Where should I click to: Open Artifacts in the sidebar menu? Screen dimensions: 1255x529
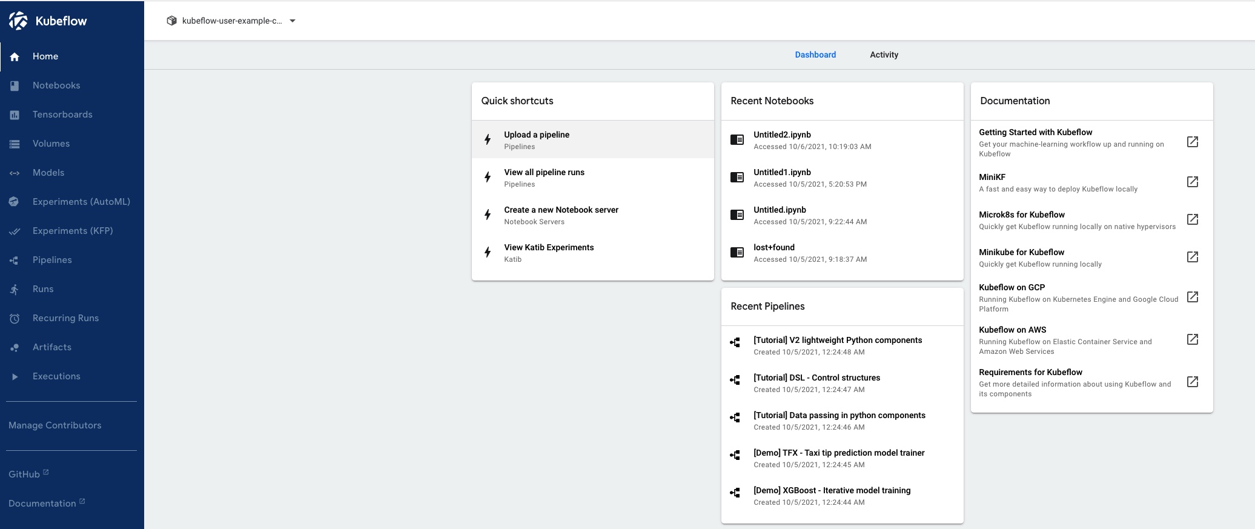point(72,347)
